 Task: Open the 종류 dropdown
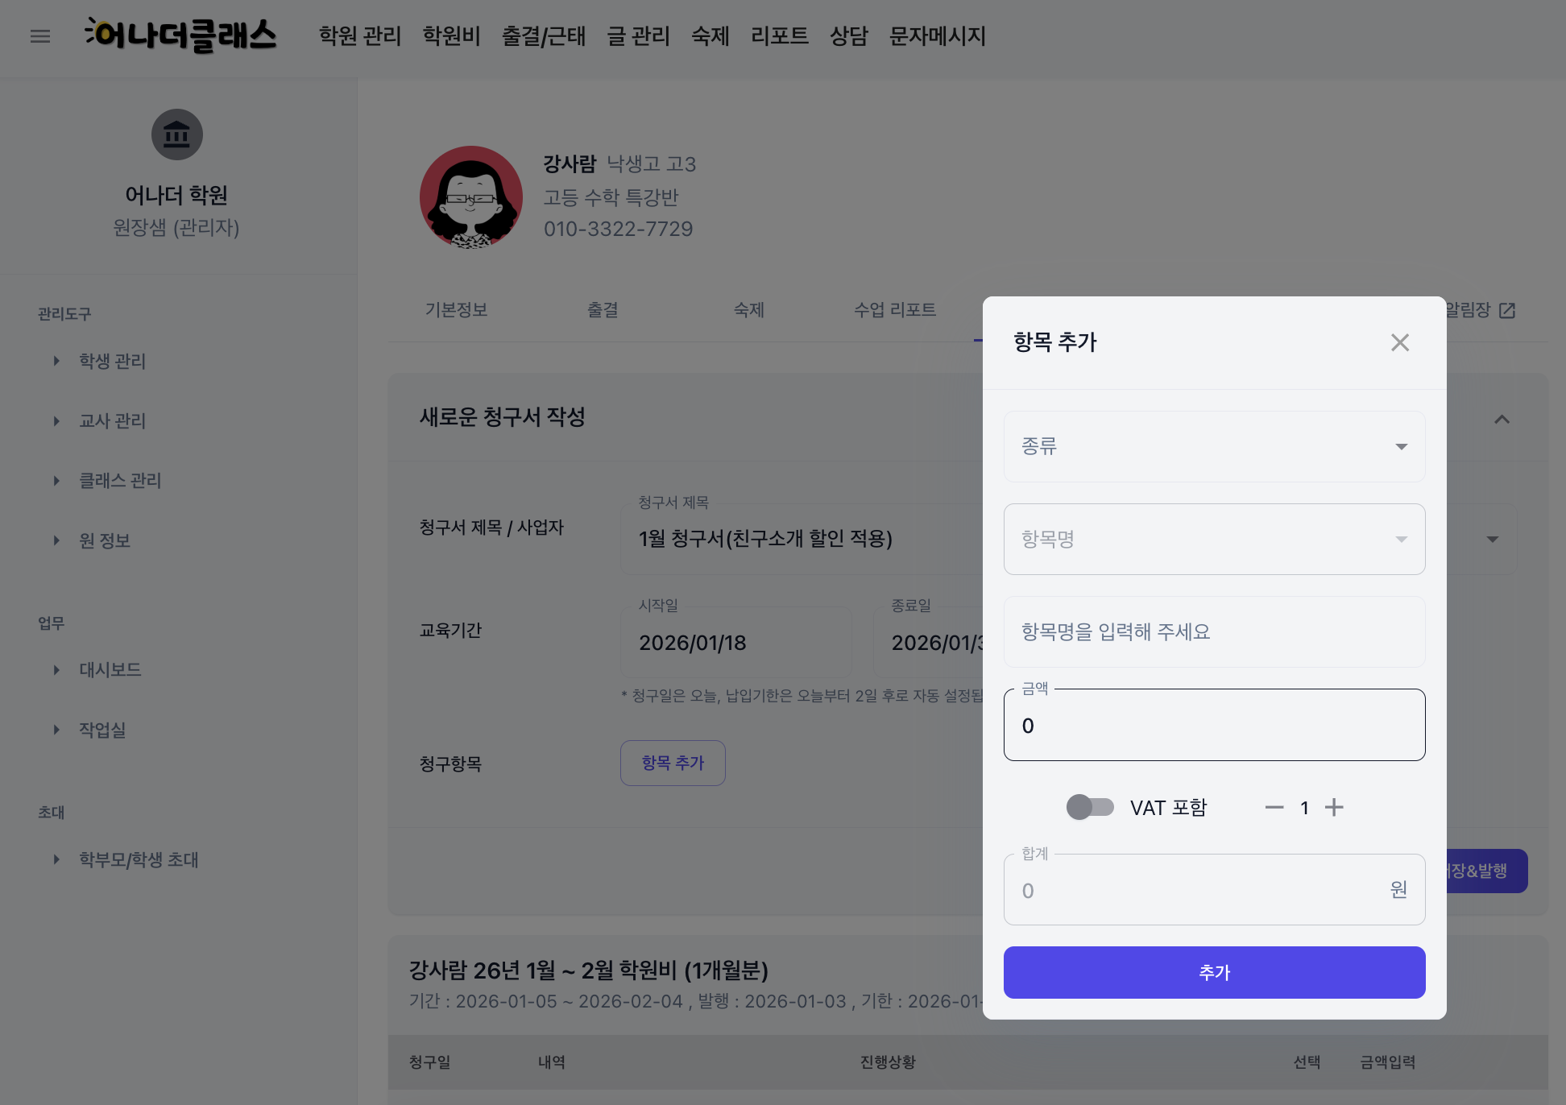pyautogui.click(x=1214, y=446)
